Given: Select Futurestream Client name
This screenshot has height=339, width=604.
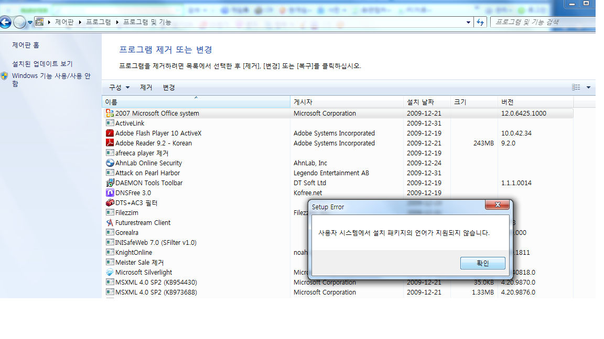Looking at the screenshot, I should point(143,222).
